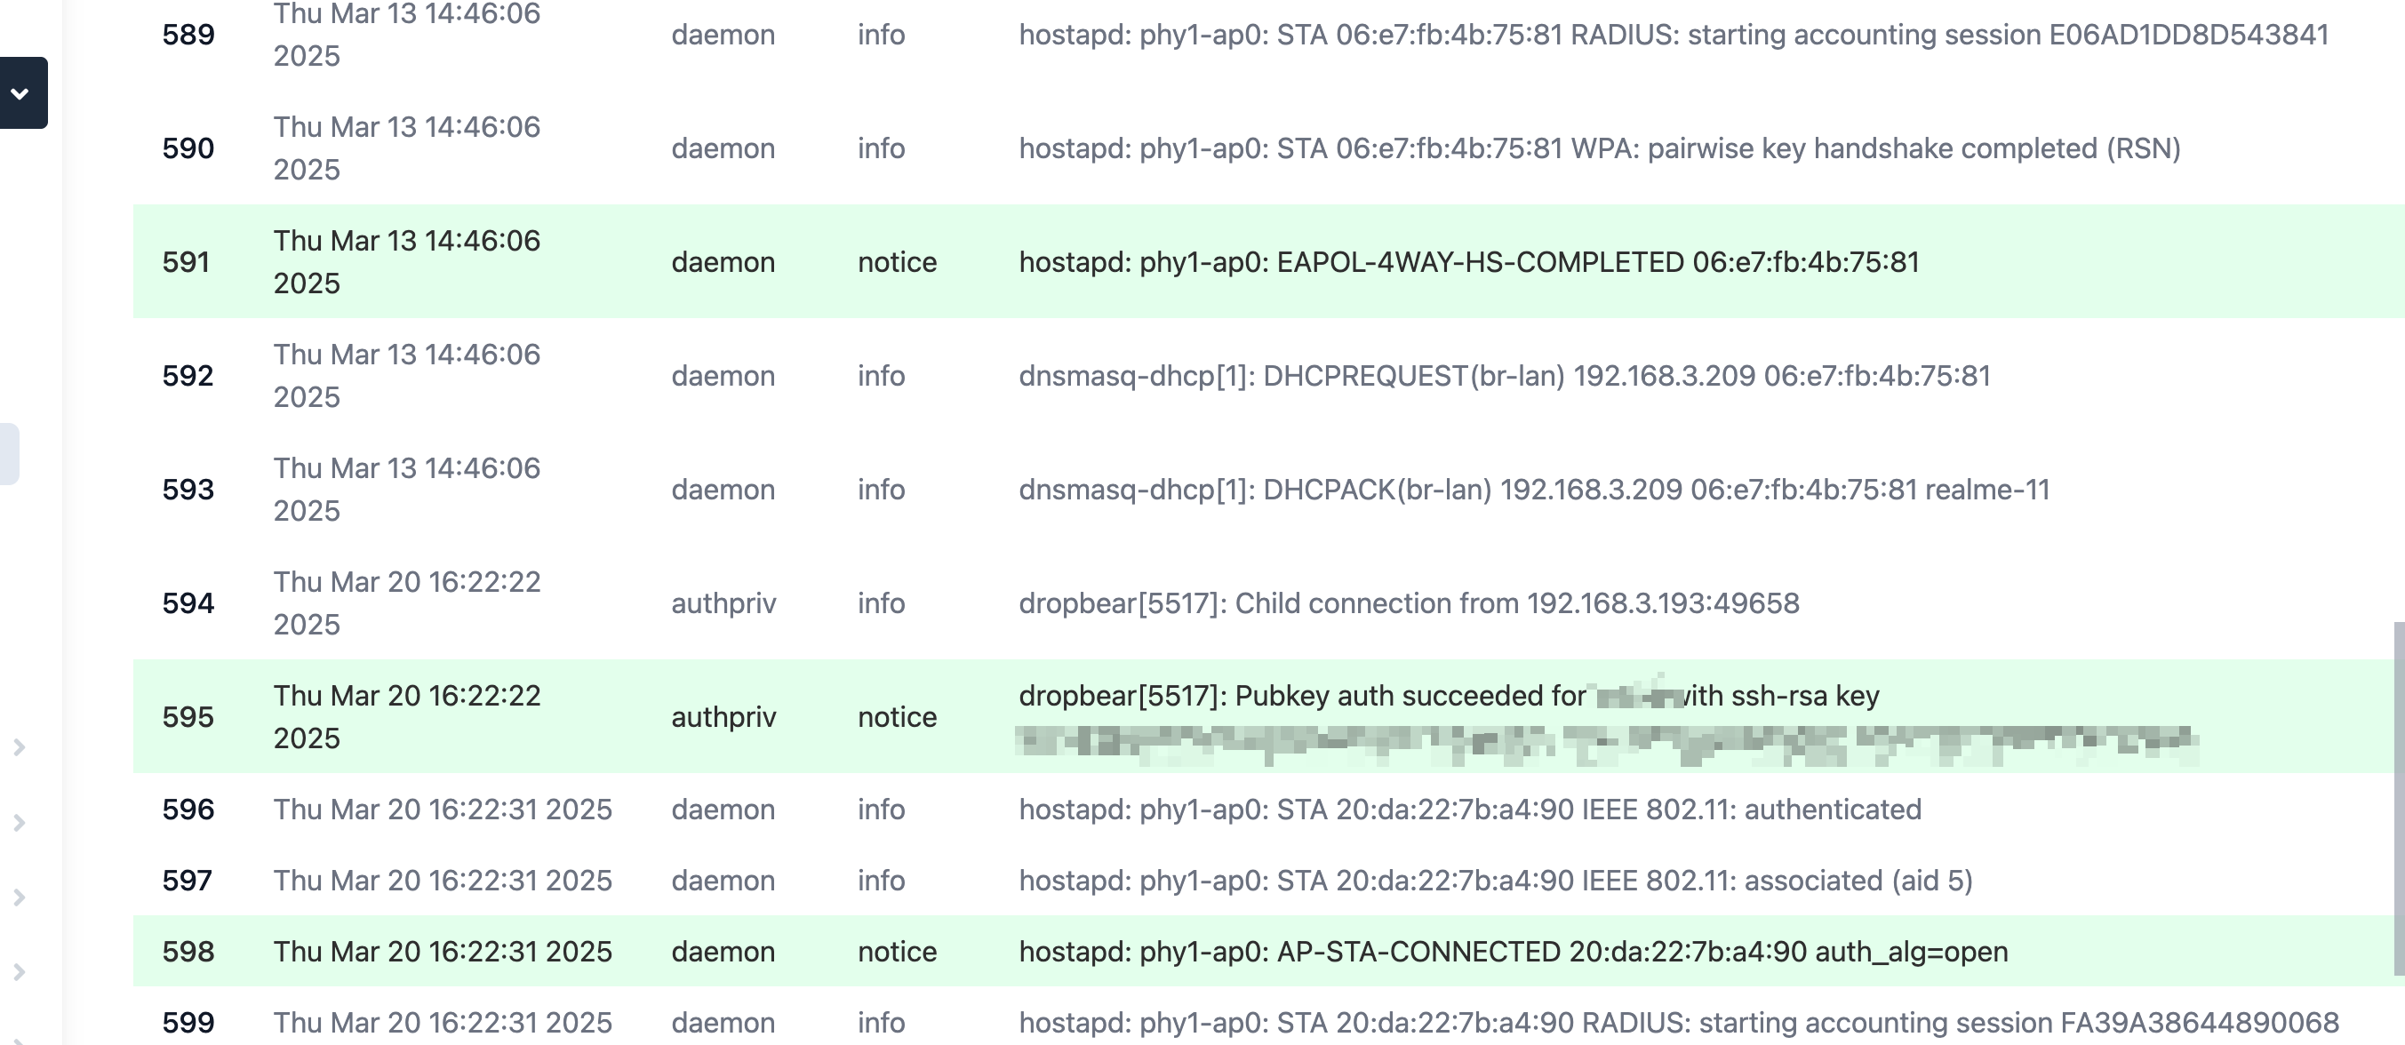The image size is (2405, 1045).
Task: Expand the sidebar chevron beside log row 597
Action: [19, 897]
